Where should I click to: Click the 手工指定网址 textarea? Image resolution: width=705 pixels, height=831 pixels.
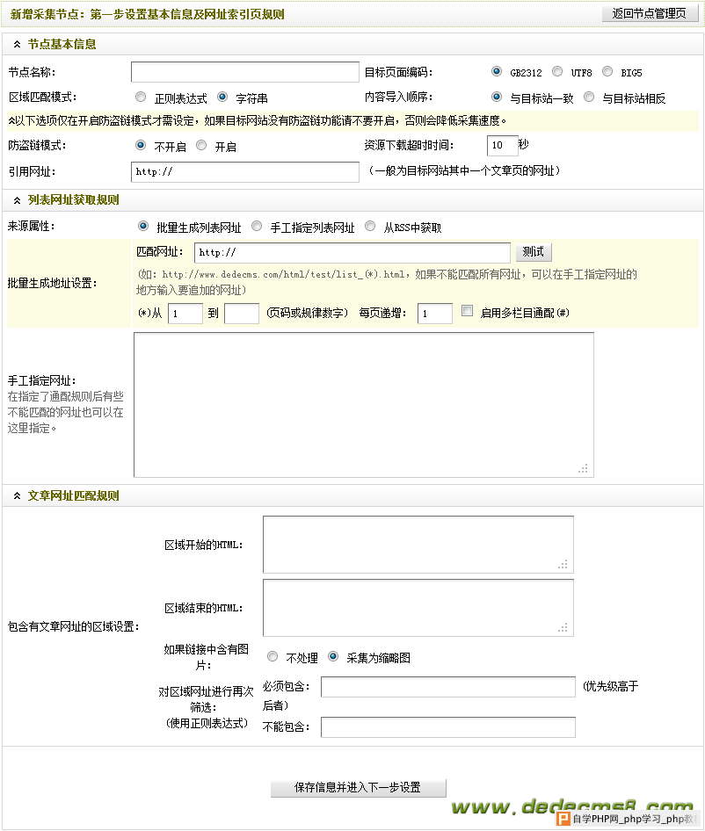363,404
